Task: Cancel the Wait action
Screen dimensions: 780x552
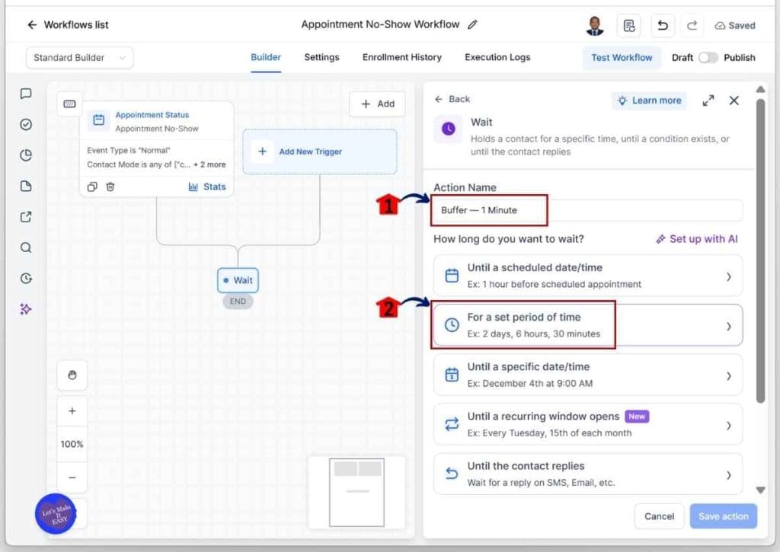Action: [x=659, y=516]
